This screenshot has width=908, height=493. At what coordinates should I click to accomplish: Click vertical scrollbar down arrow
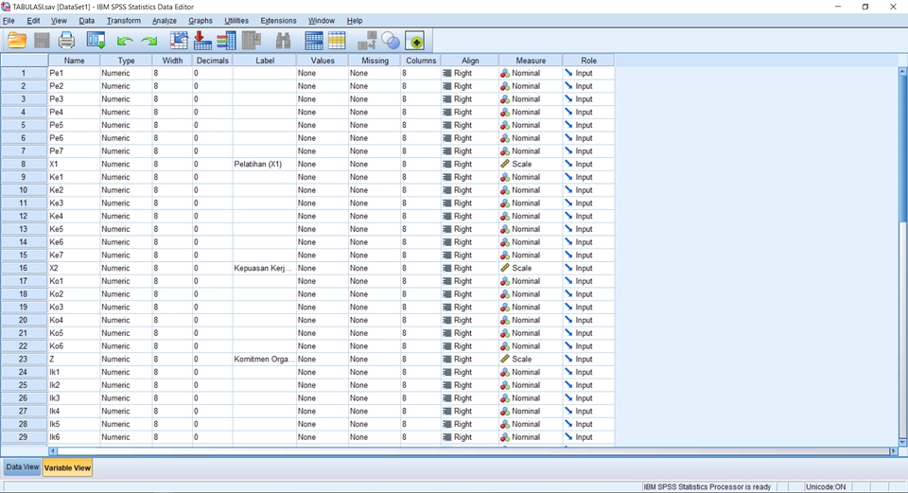[x=902, y=442]
